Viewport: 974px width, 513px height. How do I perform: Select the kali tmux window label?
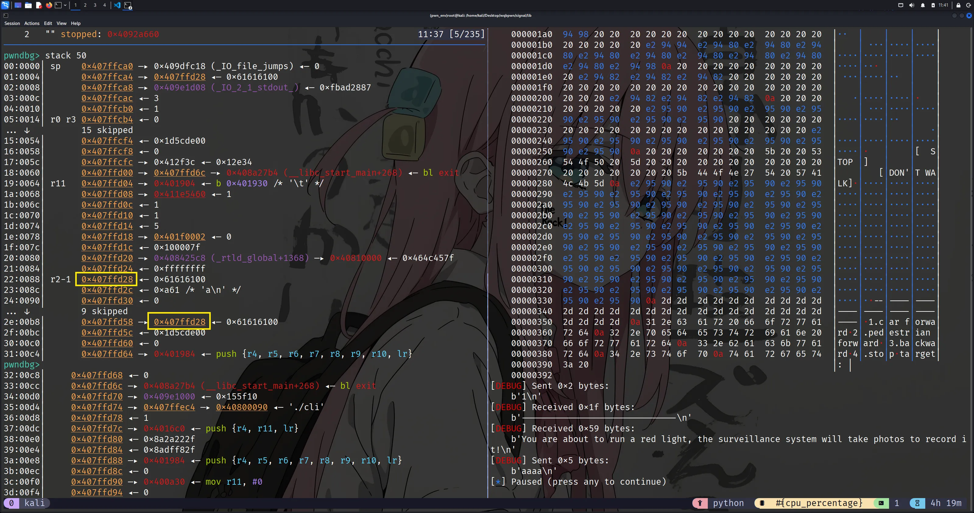pyautogui.click(x=34, y=503)
